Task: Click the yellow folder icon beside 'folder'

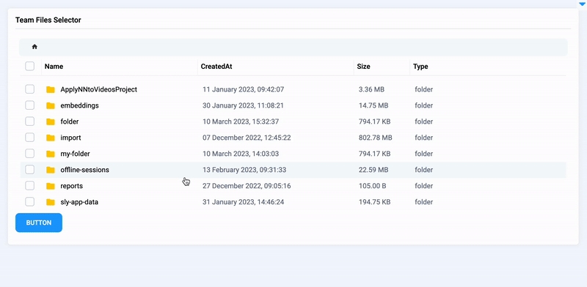Action: pyautogui.click(x=51, y=122)
